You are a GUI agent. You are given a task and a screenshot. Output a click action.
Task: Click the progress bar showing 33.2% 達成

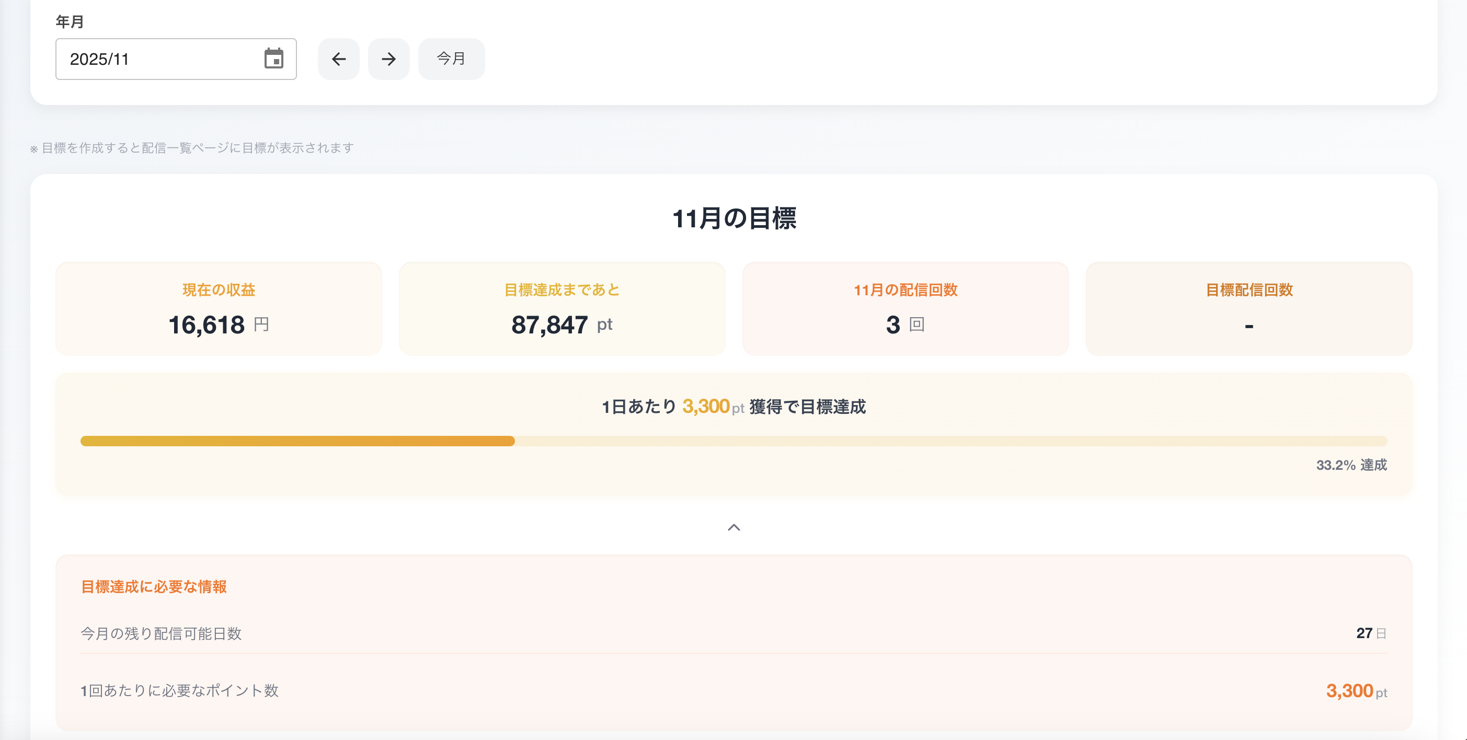tap(733, 441)
